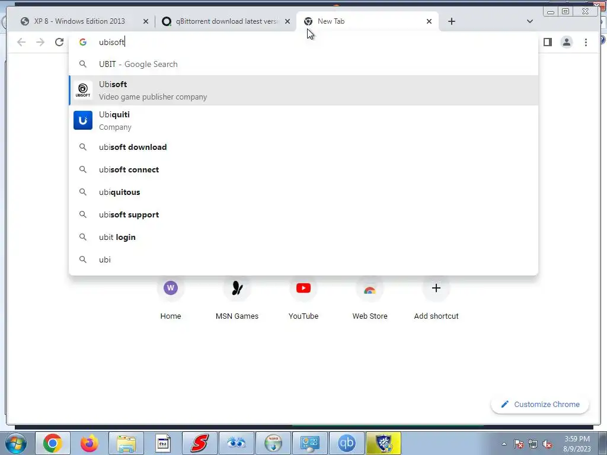Click the Ubisoft logo thumbnail

[83, 90]
